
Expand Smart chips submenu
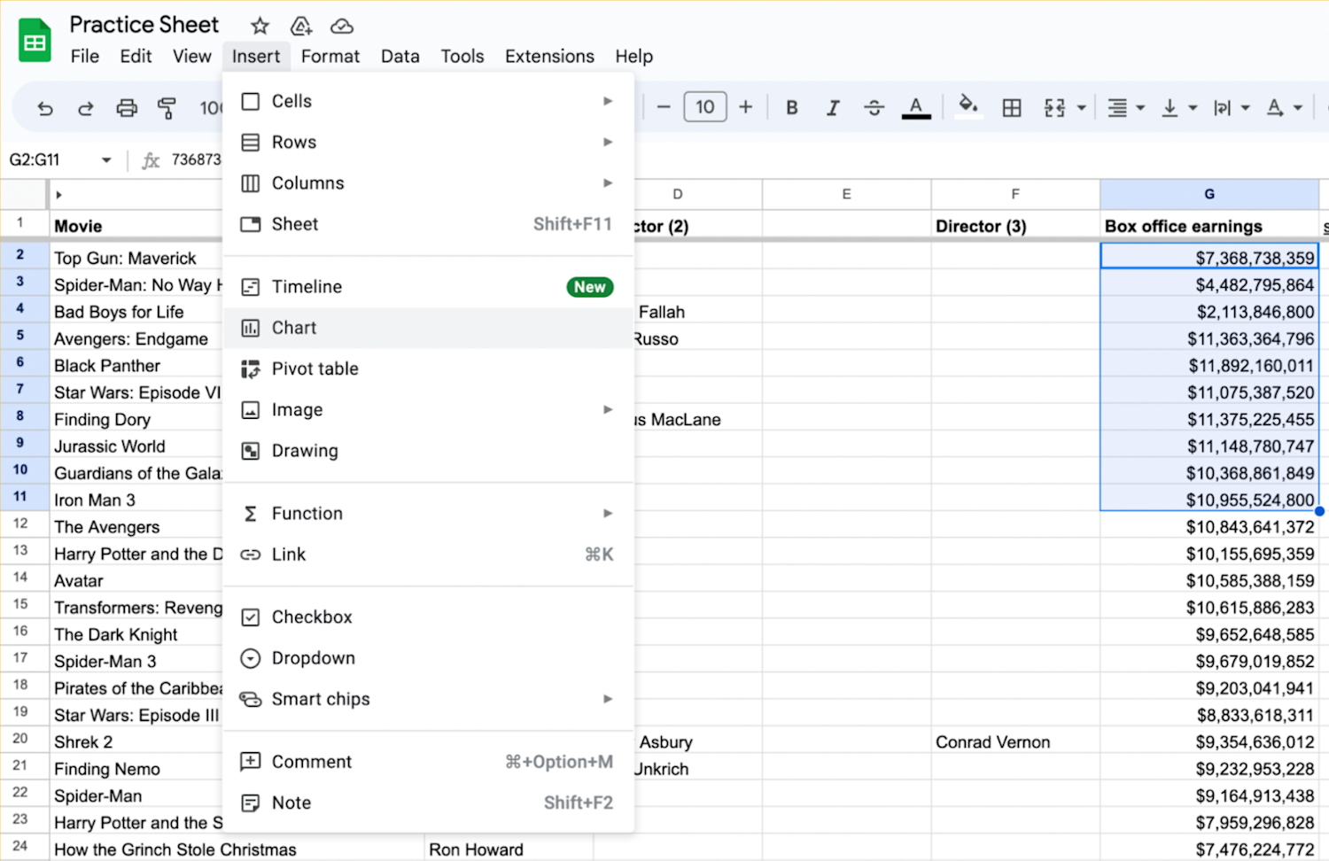tap(428, 699)
